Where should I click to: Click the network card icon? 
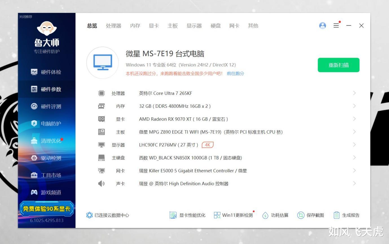101,171
